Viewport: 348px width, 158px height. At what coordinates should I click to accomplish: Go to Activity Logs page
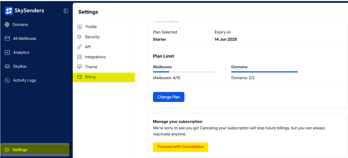pos(24,80)
